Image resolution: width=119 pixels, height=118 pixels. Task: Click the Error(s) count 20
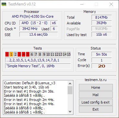pyautogui.click(x=102, y=66)
